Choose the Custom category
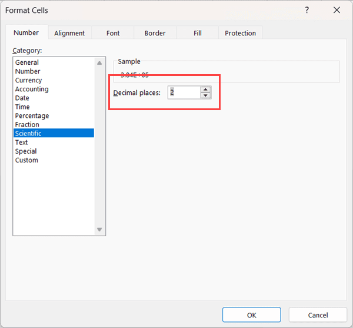Viewport: 353px width, 328px height. [x=26, y=160]
